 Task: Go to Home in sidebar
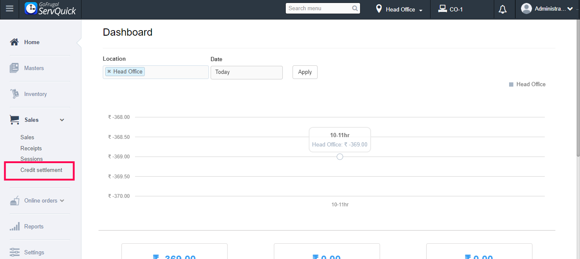click(x=32, y=42)
